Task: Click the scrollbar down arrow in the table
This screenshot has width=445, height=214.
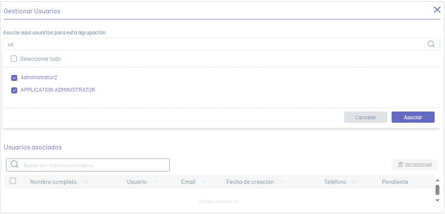Action: coord(437,200)
